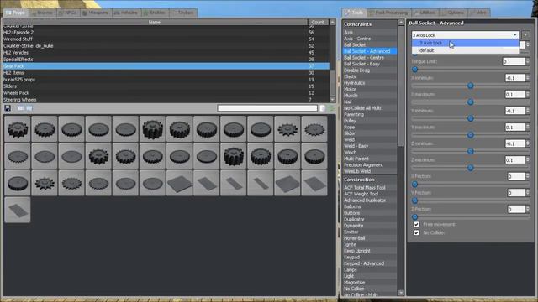
Task: Open the Options tab
Action: click(453, 13)
